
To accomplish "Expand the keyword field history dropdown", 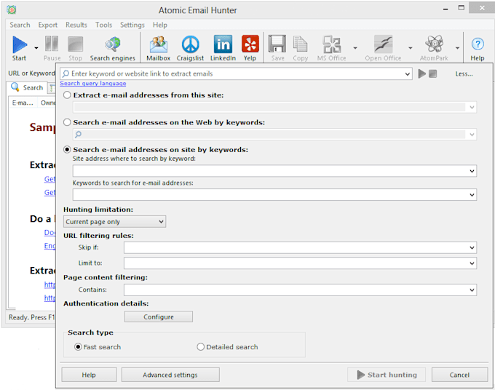I will 407,74.
